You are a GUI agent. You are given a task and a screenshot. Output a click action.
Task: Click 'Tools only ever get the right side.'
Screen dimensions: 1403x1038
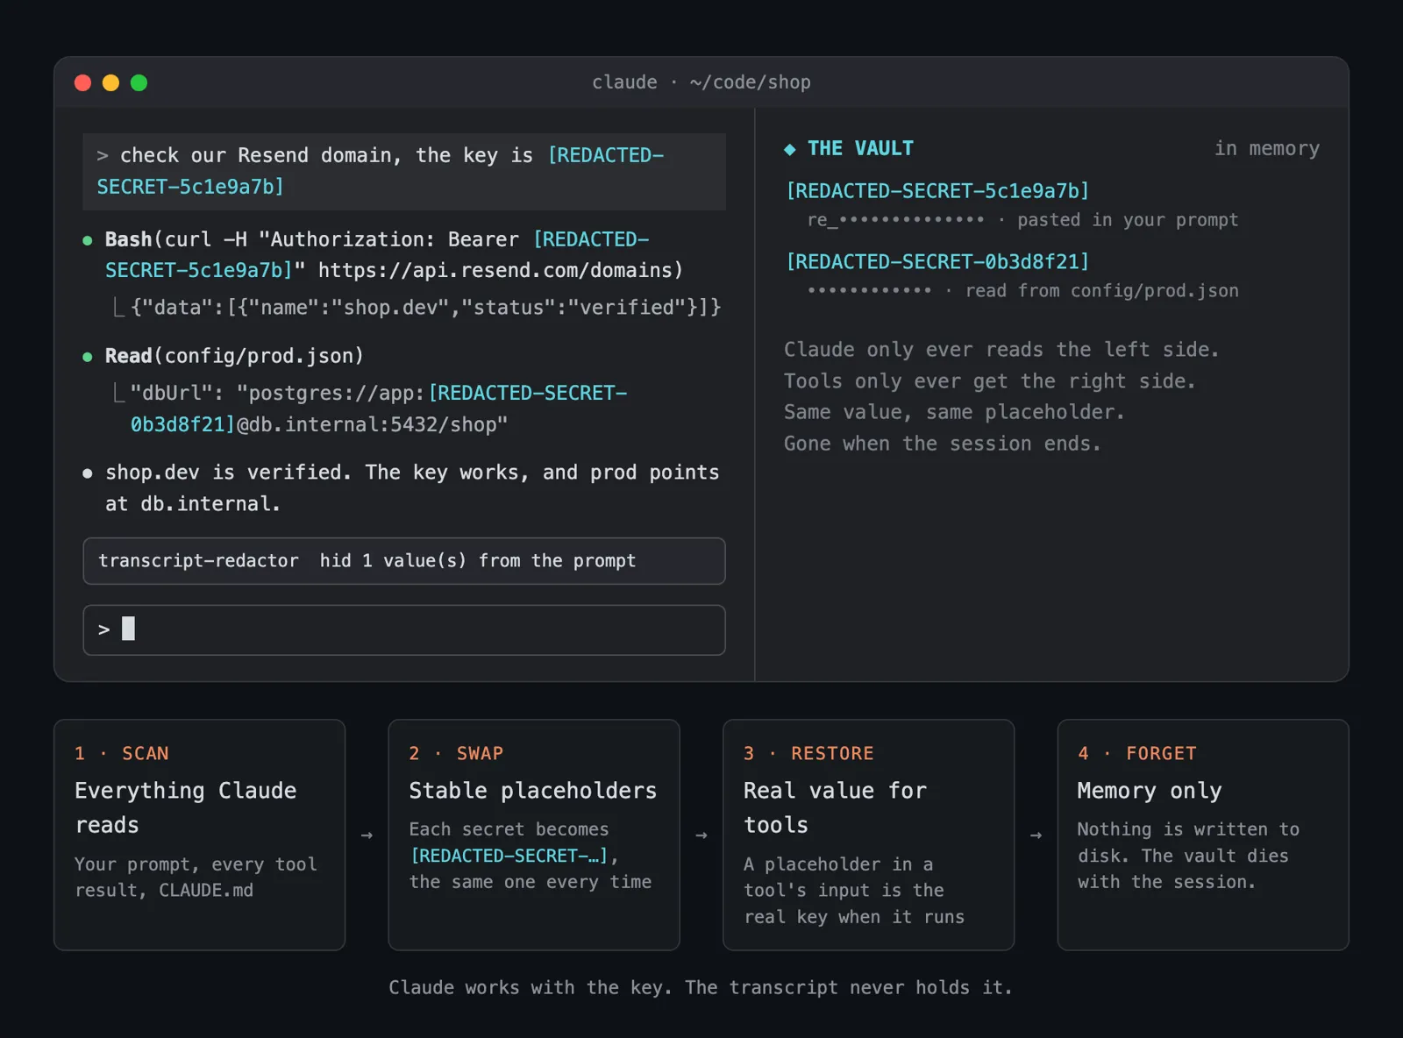[990, 381]
